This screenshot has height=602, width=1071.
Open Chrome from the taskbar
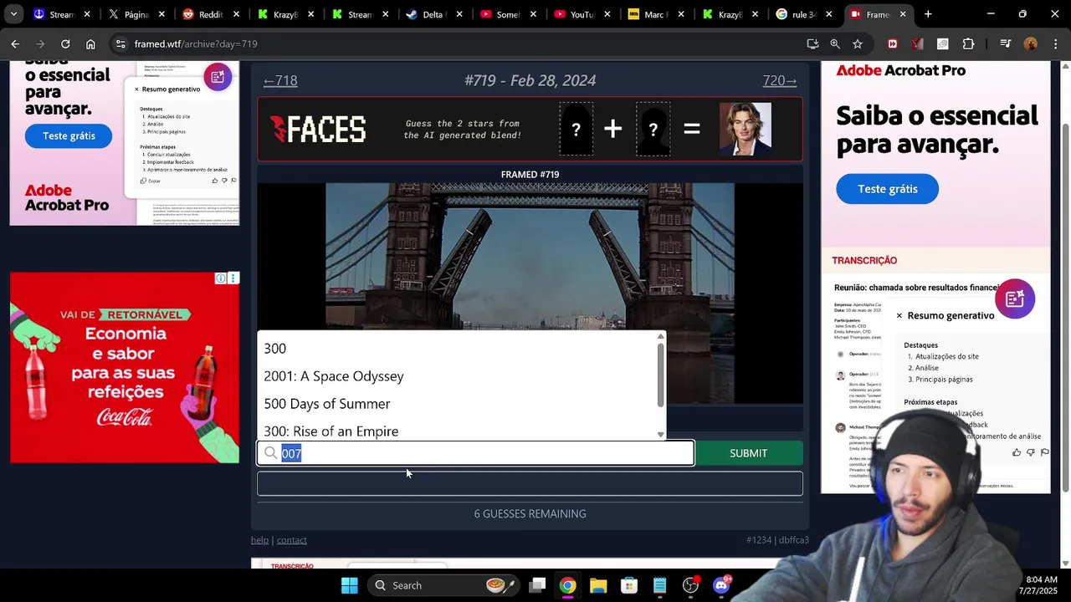pos(568,585)
